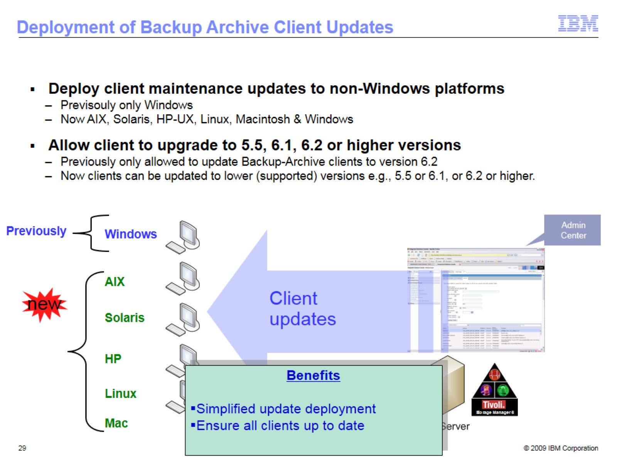Click the IBM logo
The image size is (617, 463).
578,23
